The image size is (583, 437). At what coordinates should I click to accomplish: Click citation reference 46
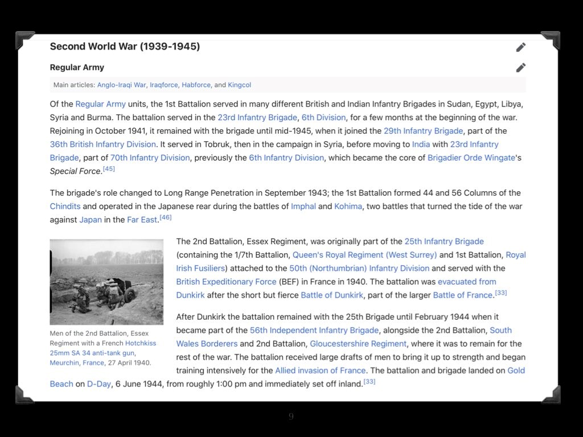tap(165, 217)
